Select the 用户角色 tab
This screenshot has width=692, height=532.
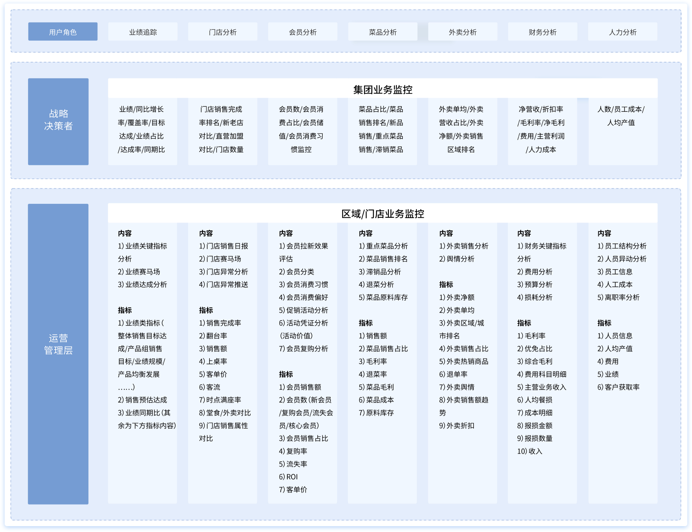coord(63,32)
